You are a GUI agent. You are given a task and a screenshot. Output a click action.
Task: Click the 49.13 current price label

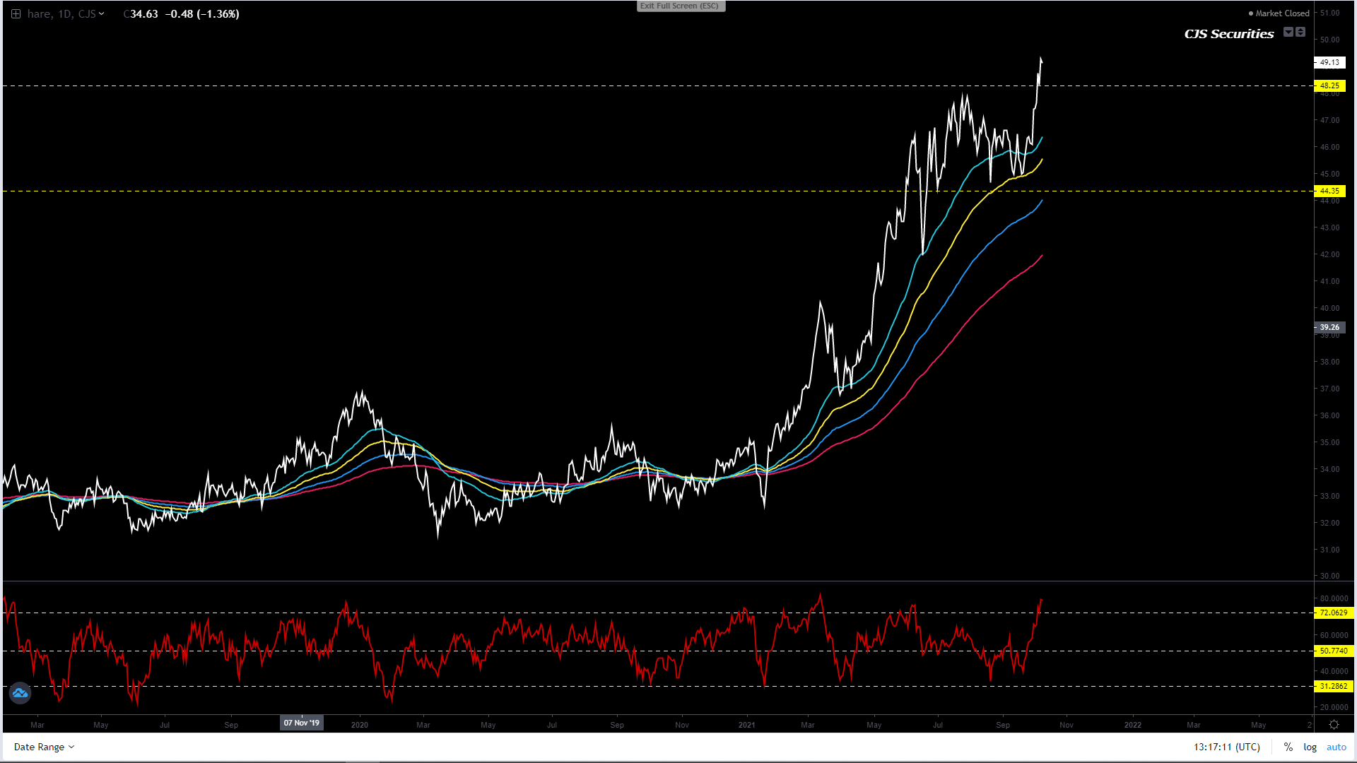1329,62
